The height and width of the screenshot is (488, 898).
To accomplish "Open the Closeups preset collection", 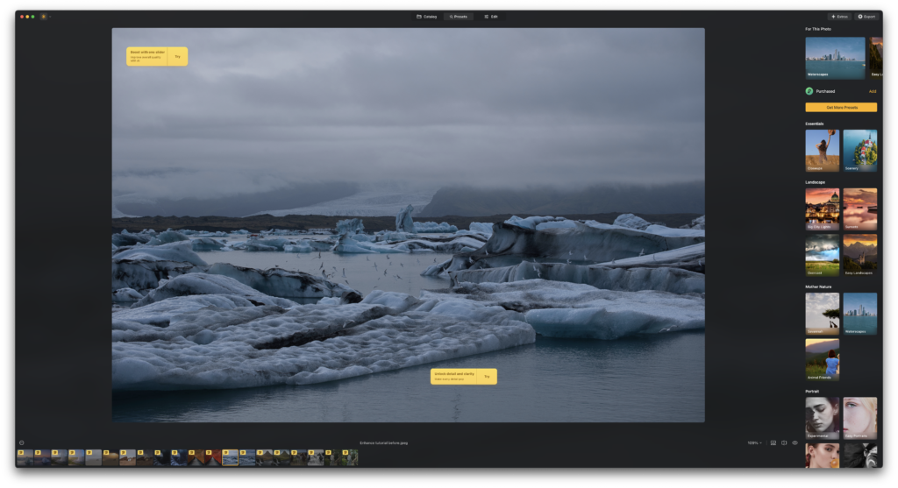I will click(823, 151).
